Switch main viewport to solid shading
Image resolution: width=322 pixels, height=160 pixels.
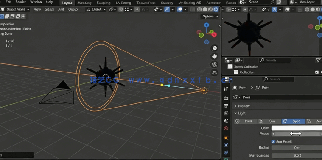tap(205, 9)
